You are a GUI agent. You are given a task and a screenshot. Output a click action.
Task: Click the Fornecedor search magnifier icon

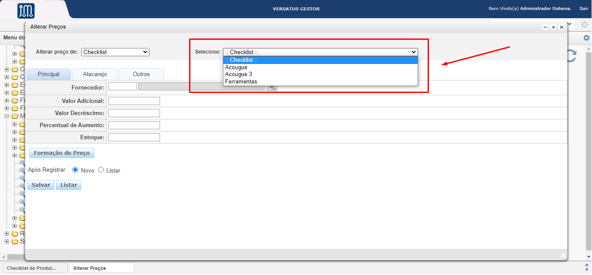click(x=271, y=87)
